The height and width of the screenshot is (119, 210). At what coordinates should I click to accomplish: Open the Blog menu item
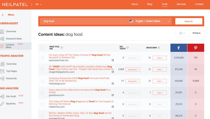point(150,4)
